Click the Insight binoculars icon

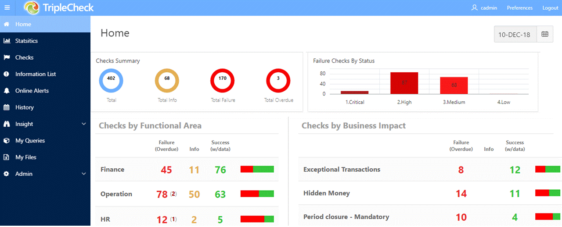(x=7, y=124)
